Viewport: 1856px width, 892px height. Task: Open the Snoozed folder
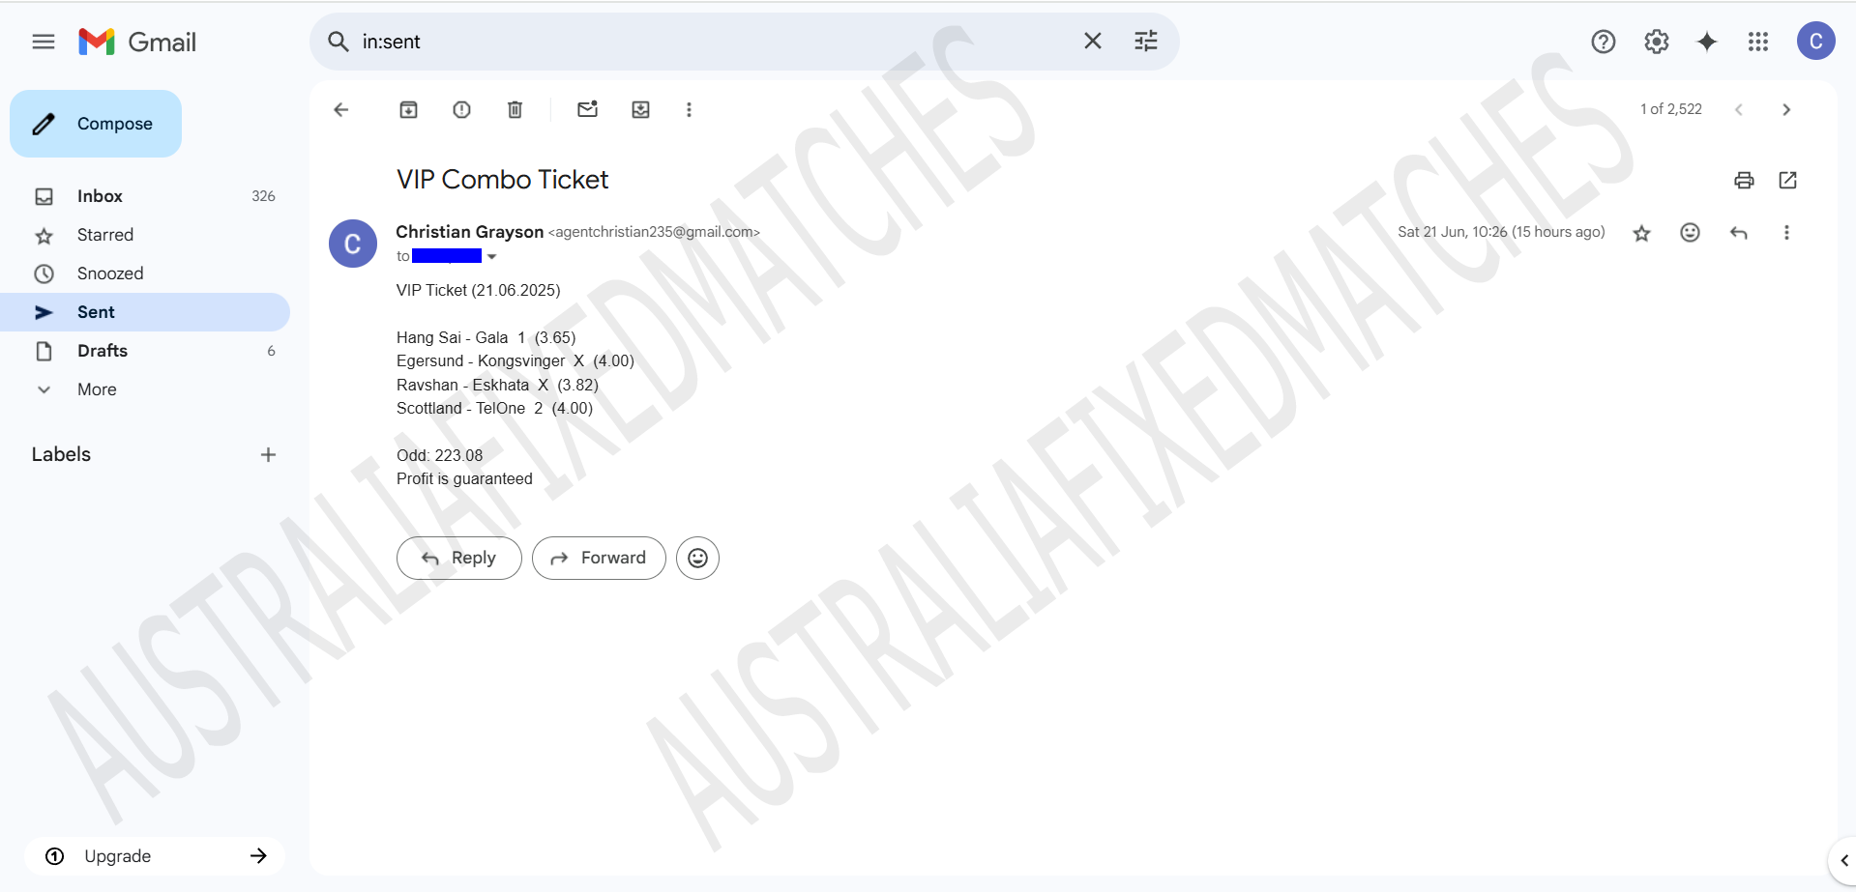(145, 273)
